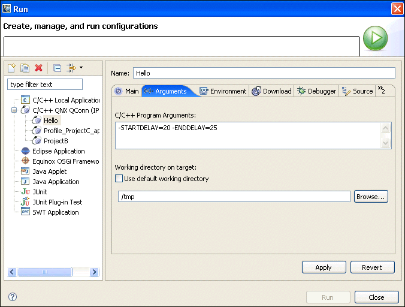Screen dimensions: 405x307
Task: Click the type filter text field
Action: [x=45, y=85]
